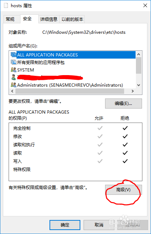Screen dimensions: 151x234
Task: Click the ALL APPLICATION PACKAGES group icon
Action: coord(14,55)
